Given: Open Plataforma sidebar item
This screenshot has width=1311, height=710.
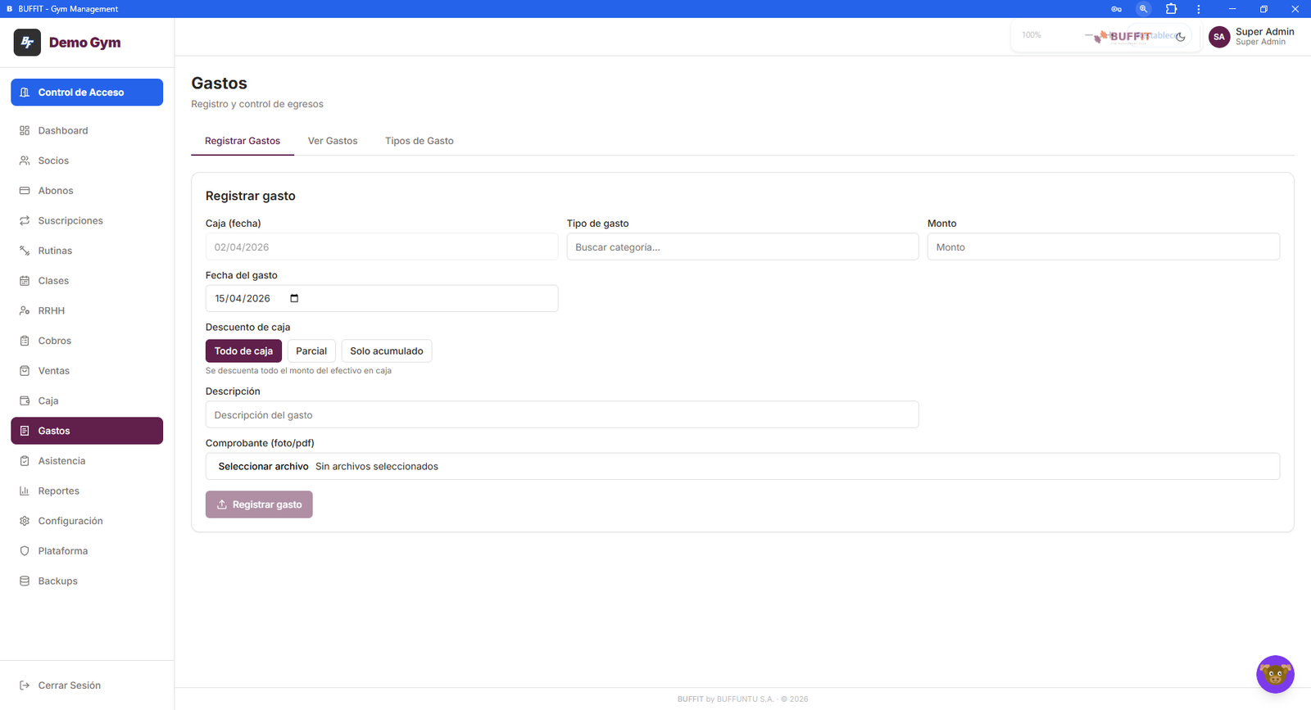Looking at the screenshot, I should click(x=87, y=551).
